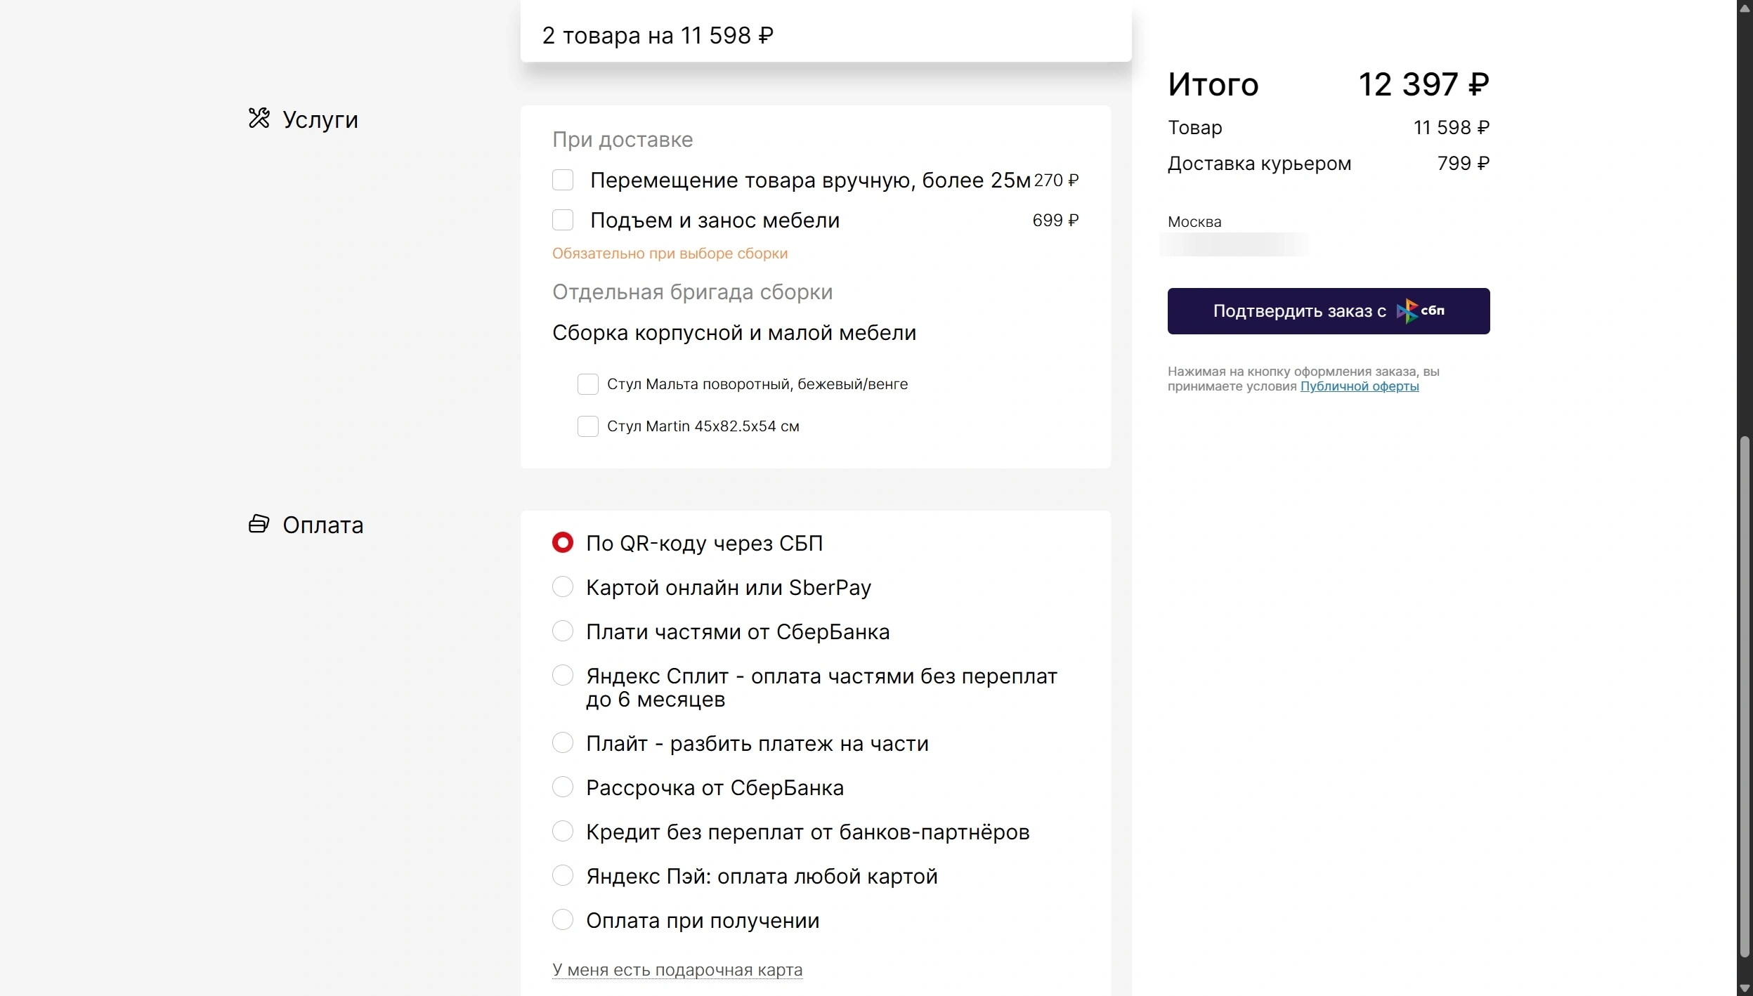
Task: Click the page scrollbar up arrow
Action: click(x=1745, y=8)
